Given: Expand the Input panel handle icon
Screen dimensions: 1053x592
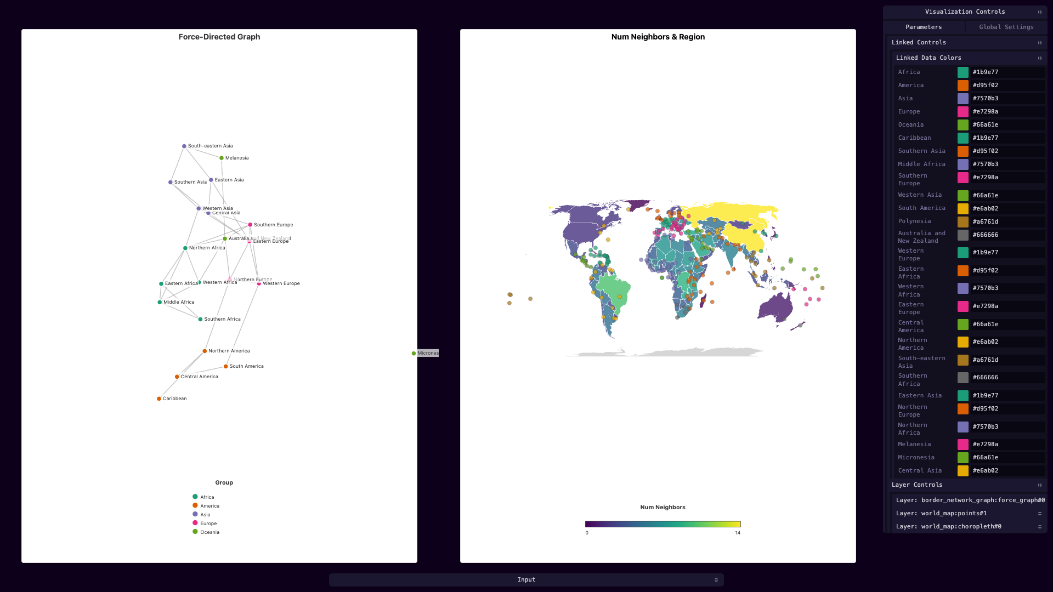Looking at the screenshot, I should pos(716,580).
